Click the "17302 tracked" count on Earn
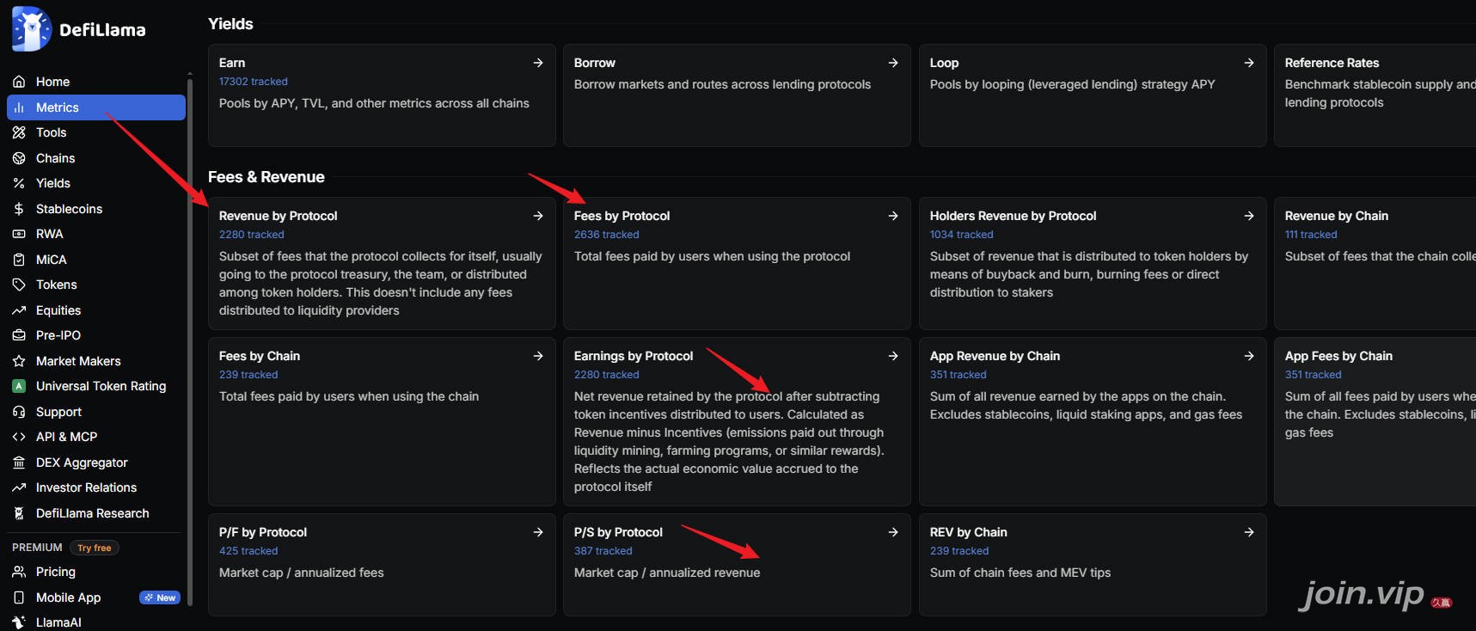Image resolution: width=1476 pixels, height=631 pixels. 254,82
